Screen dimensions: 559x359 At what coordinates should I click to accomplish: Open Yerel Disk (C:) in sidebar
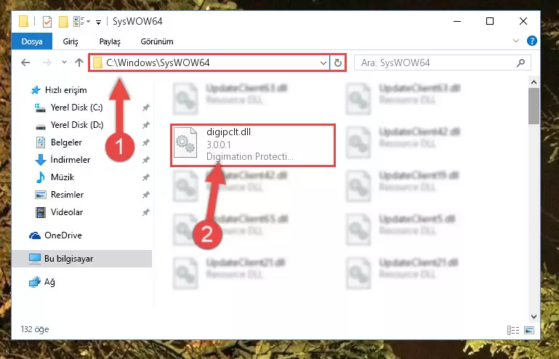[x=76, y=108]
